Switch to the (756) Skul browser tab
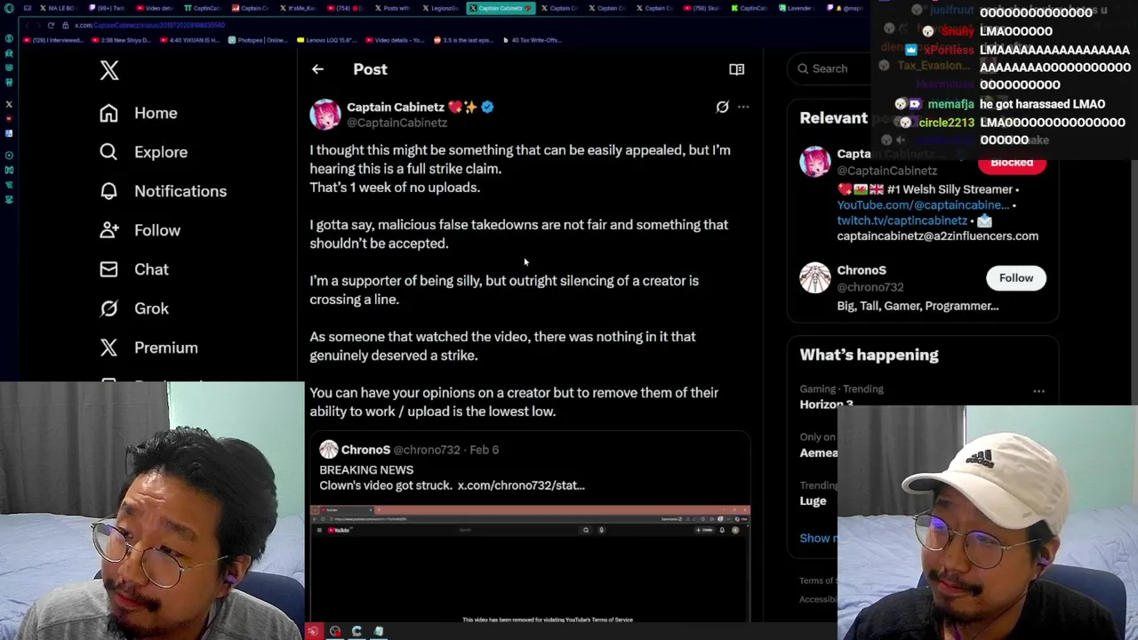The image size is (1138, 640). tap(703, 8)
